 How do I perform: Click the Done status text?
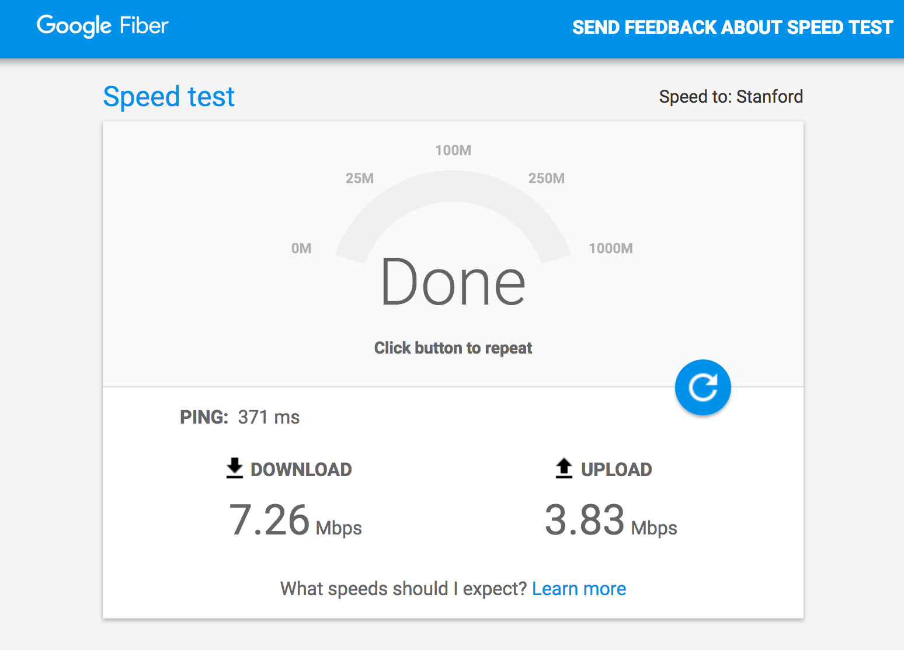tap(453, 282)
